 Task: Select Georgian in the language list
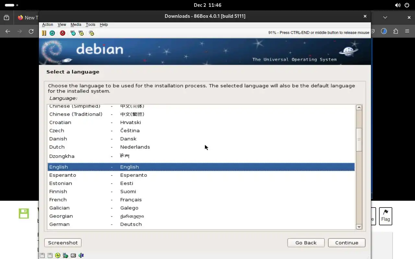(x=201, y=216)
